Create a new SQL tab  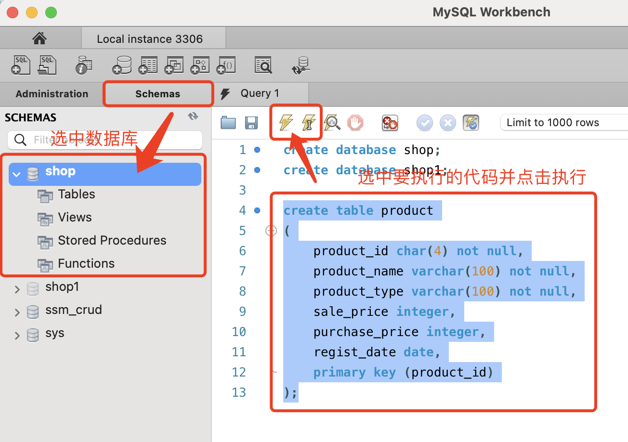point(21,65)
